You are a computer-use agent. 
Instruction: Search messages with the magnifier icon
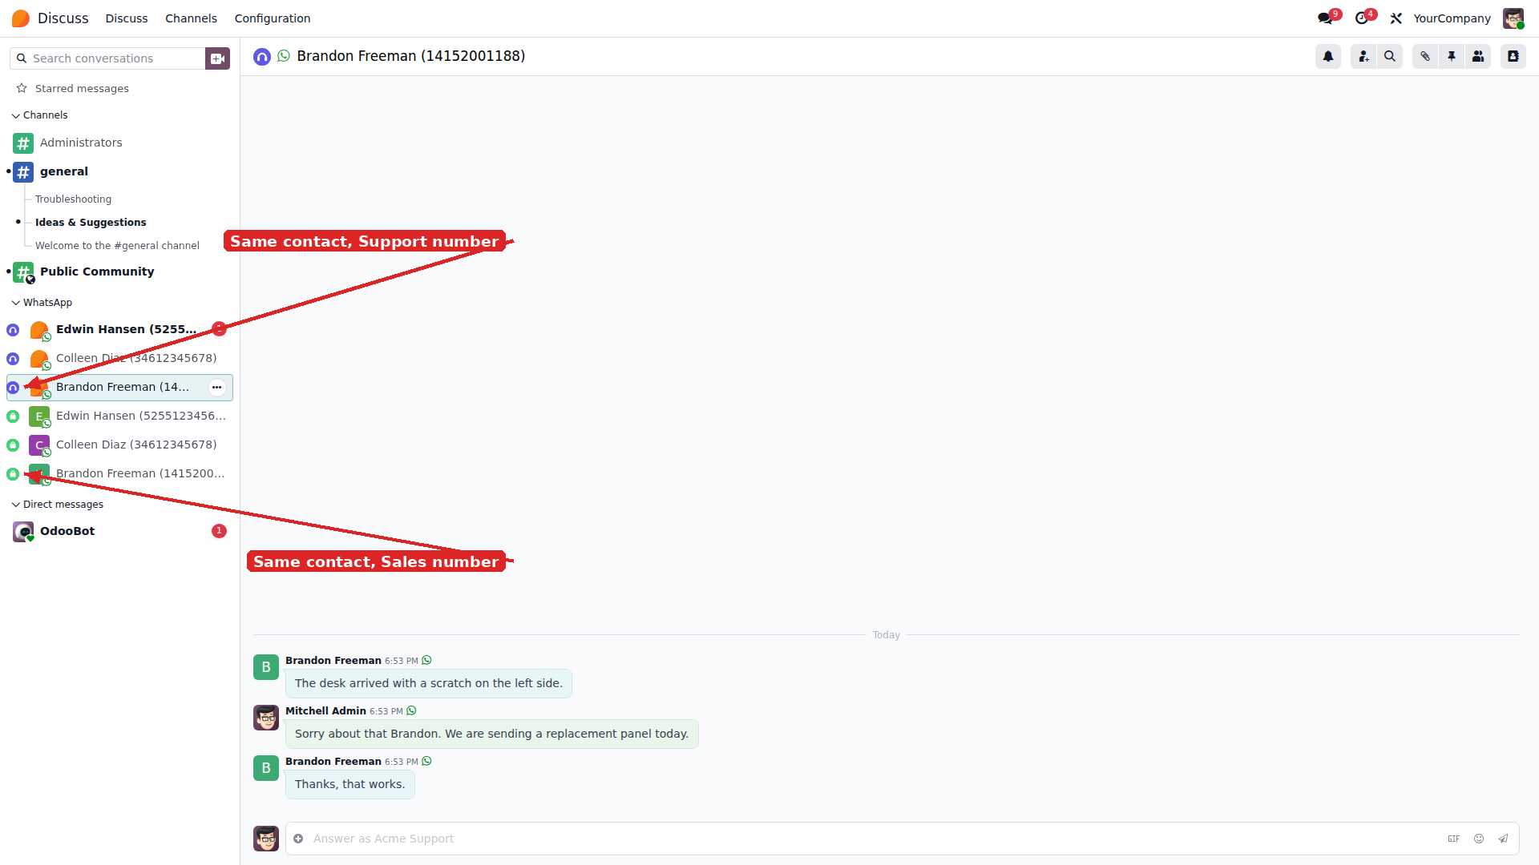(1390, 56)
